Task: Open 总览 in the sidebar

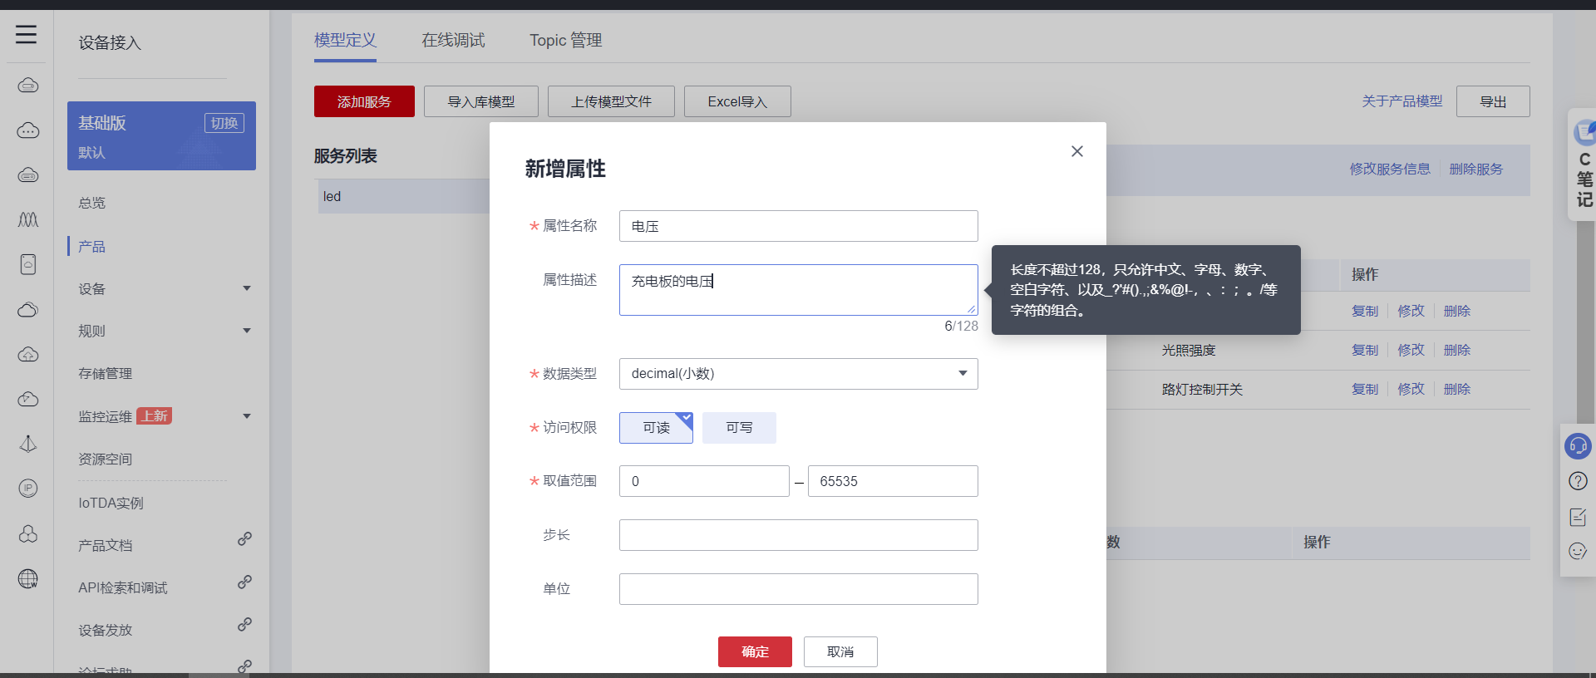Action: click(x=92, y=203)
